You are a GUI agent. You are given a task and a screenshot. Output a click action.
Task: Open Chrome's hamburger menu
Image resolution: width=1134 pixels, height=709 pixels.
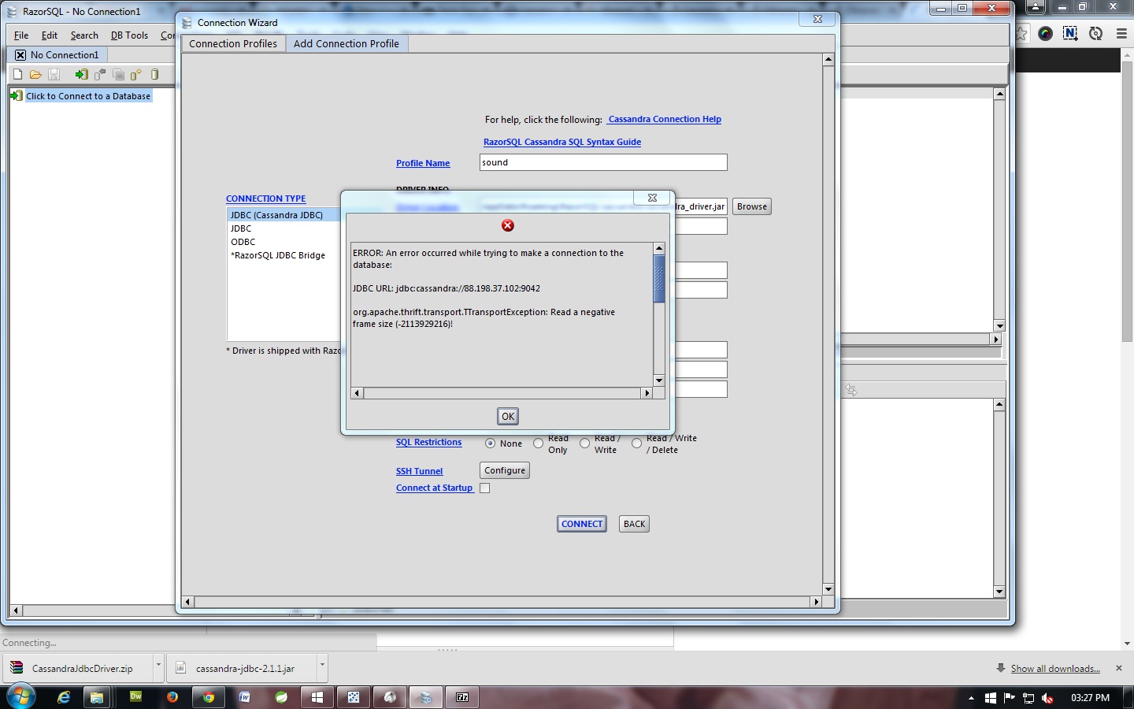(1121, 33)
